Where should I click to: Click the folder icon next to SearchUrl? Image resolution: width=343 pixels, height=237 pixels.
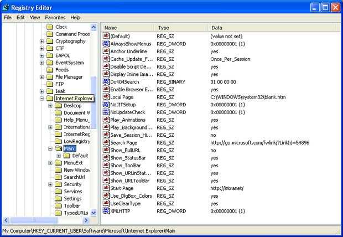point(58,177)
